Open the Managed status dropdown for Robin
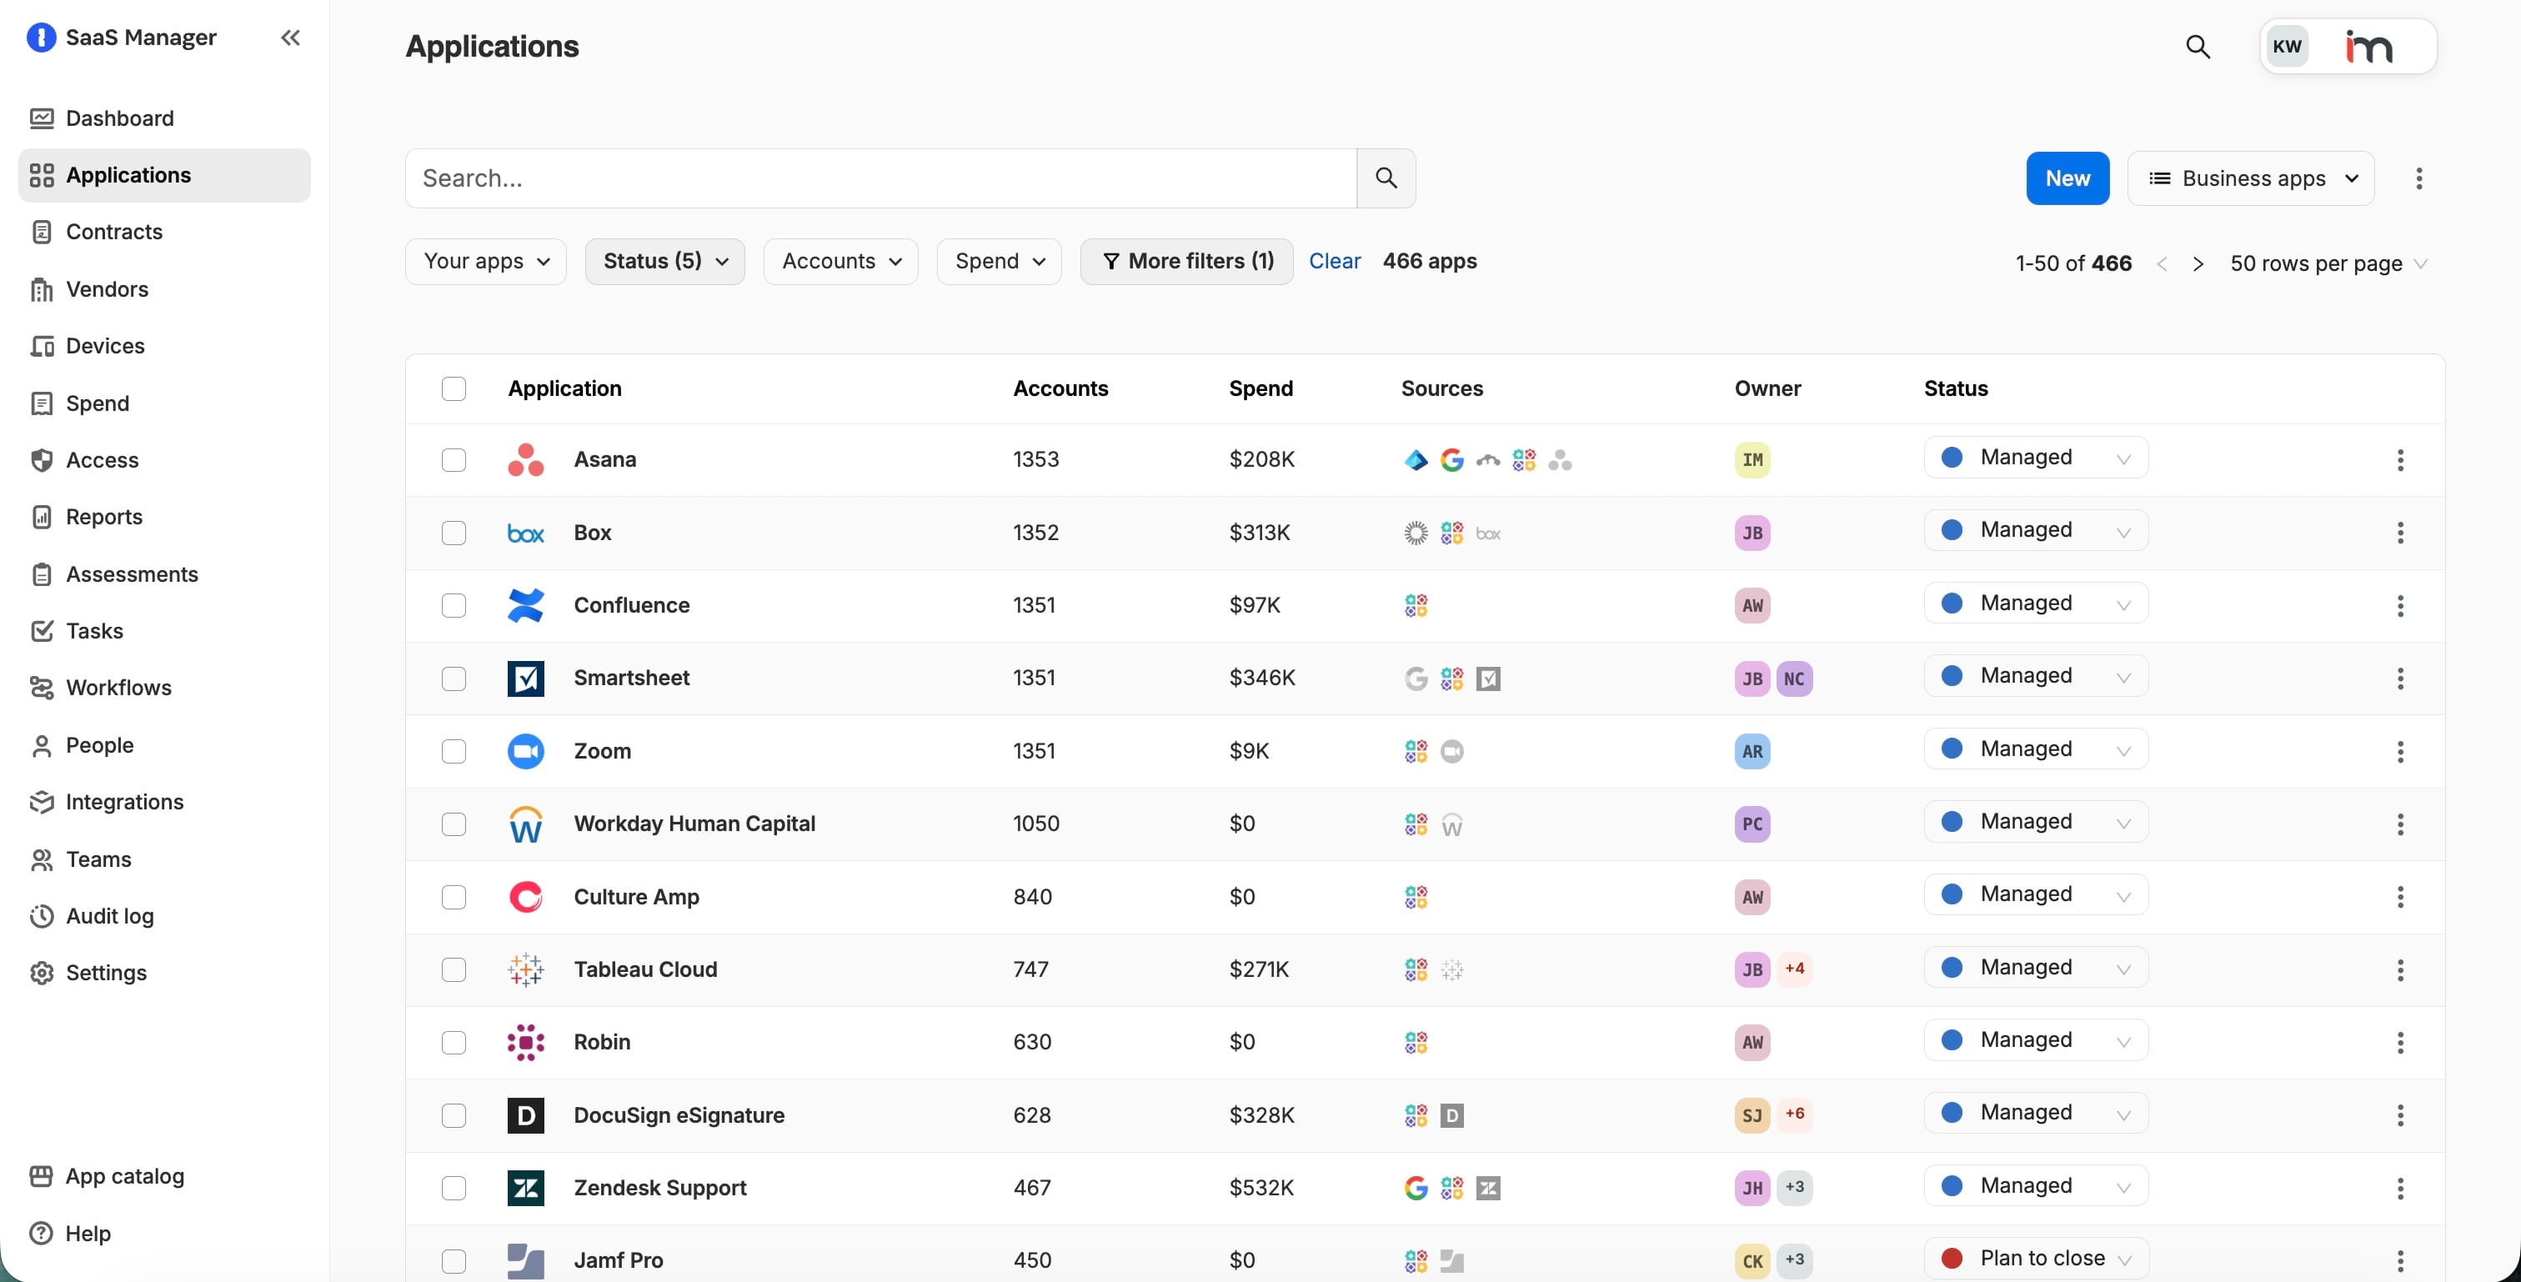2521x1282 pixels. point(2036,1040)
